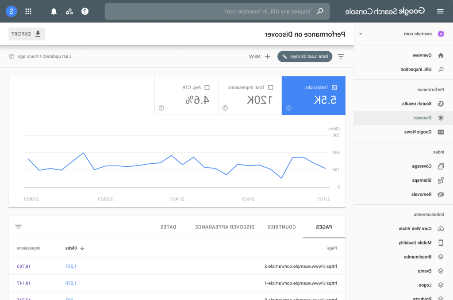Open the Discover report in the sidebar
Viewport: 453px width, 300px height.
tap(422, 118)
